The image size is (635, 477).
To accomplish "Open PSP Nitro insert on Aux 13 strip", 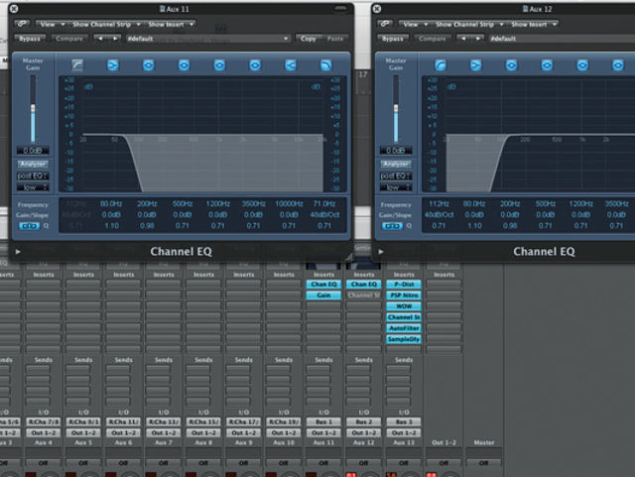I will coord(404,296).
